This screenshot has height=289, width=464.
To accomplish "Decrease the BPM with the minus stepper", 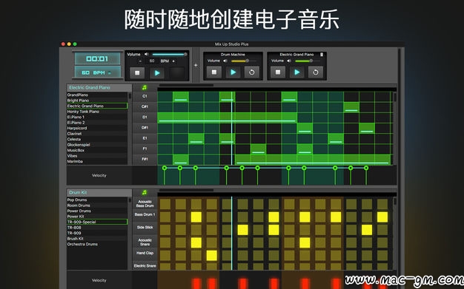I will point(140,61).
